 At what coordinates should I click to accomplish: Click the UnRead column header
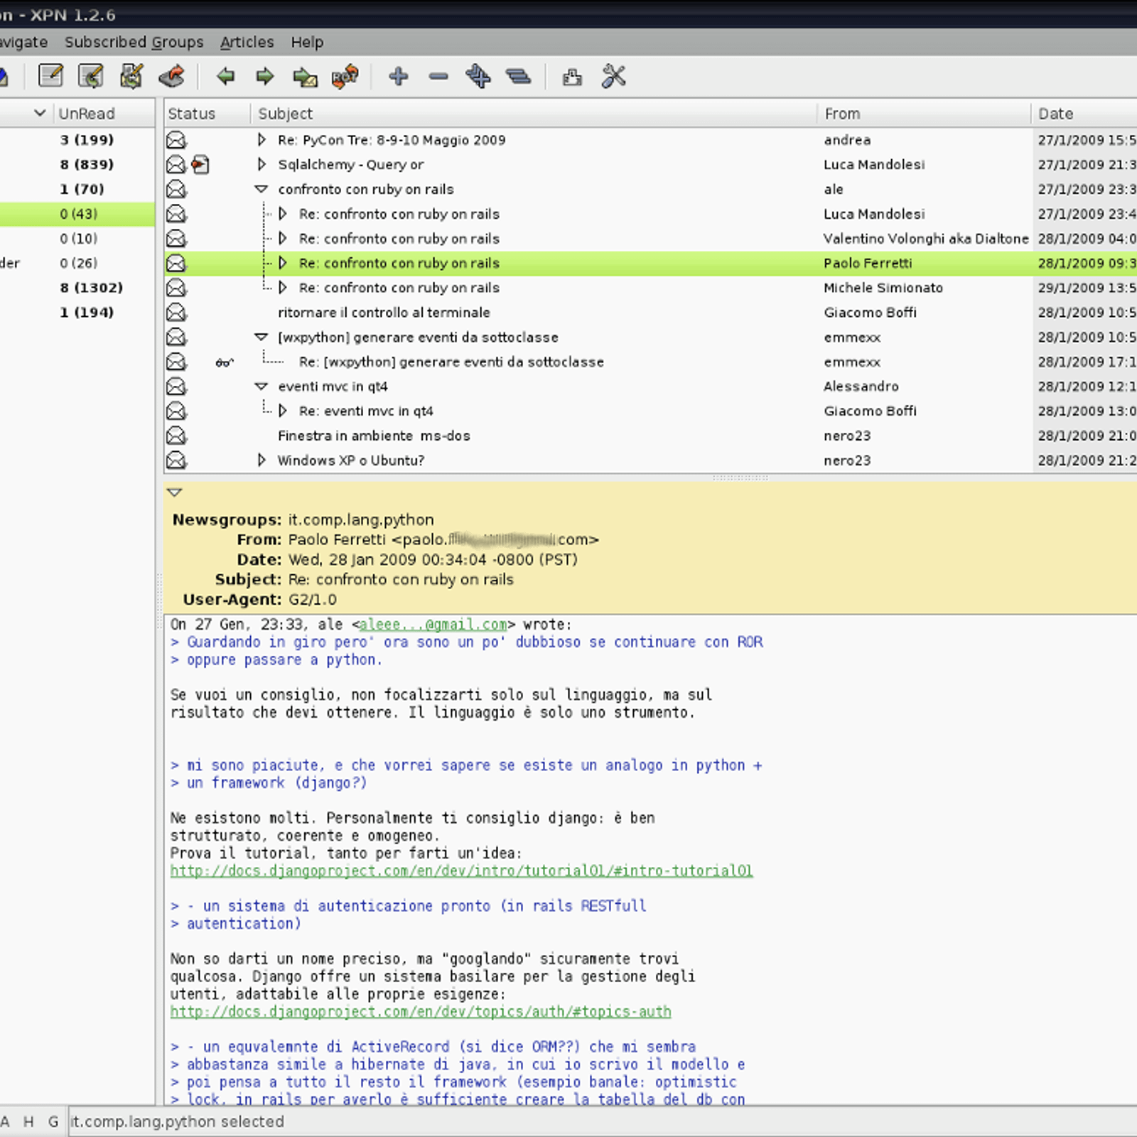[x=104, y=114]
